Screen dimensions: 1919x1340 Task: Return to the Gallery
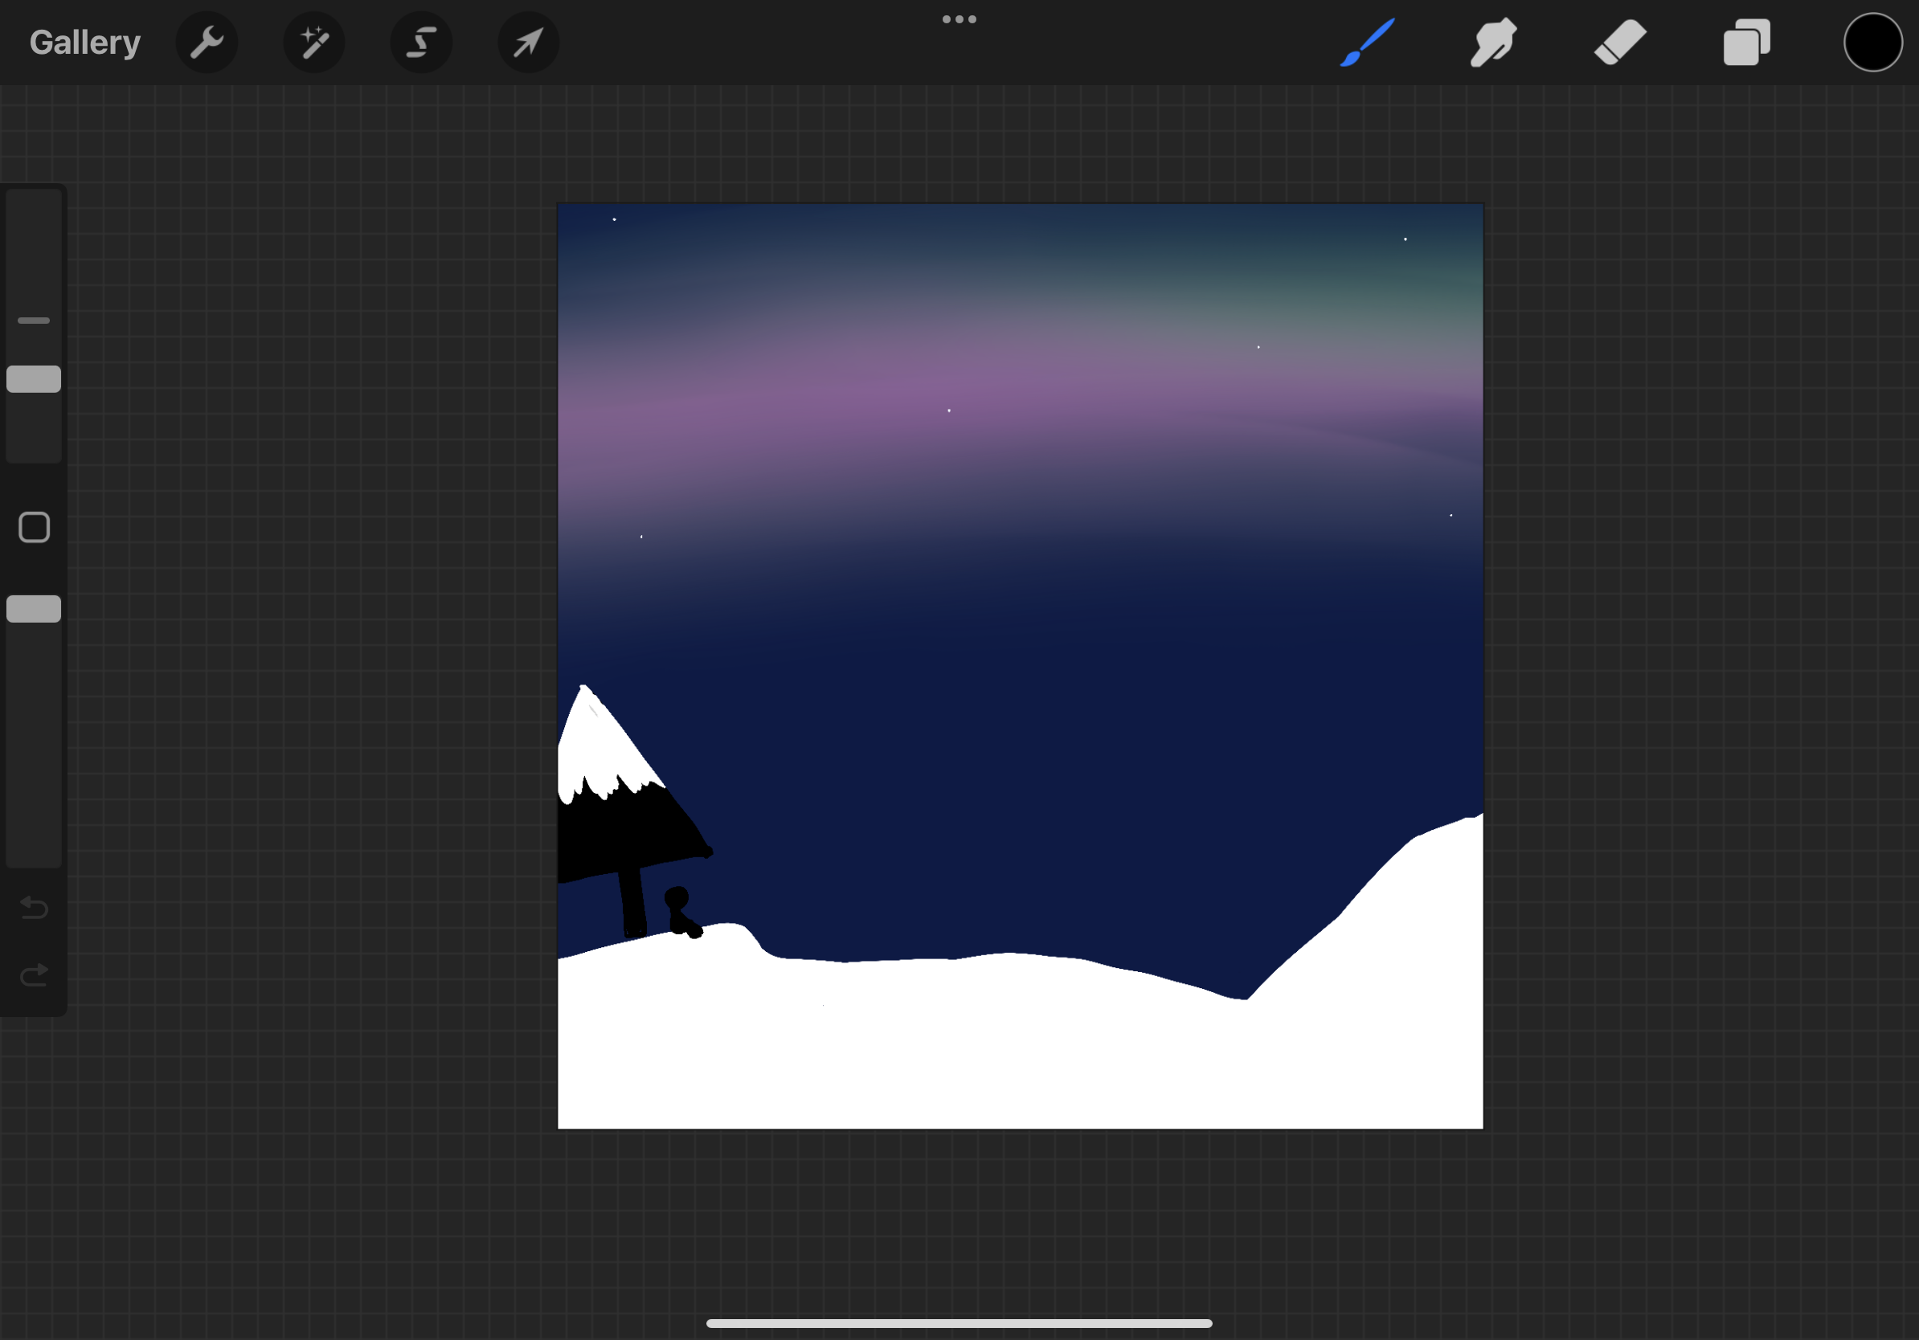[x=84, y=42]
